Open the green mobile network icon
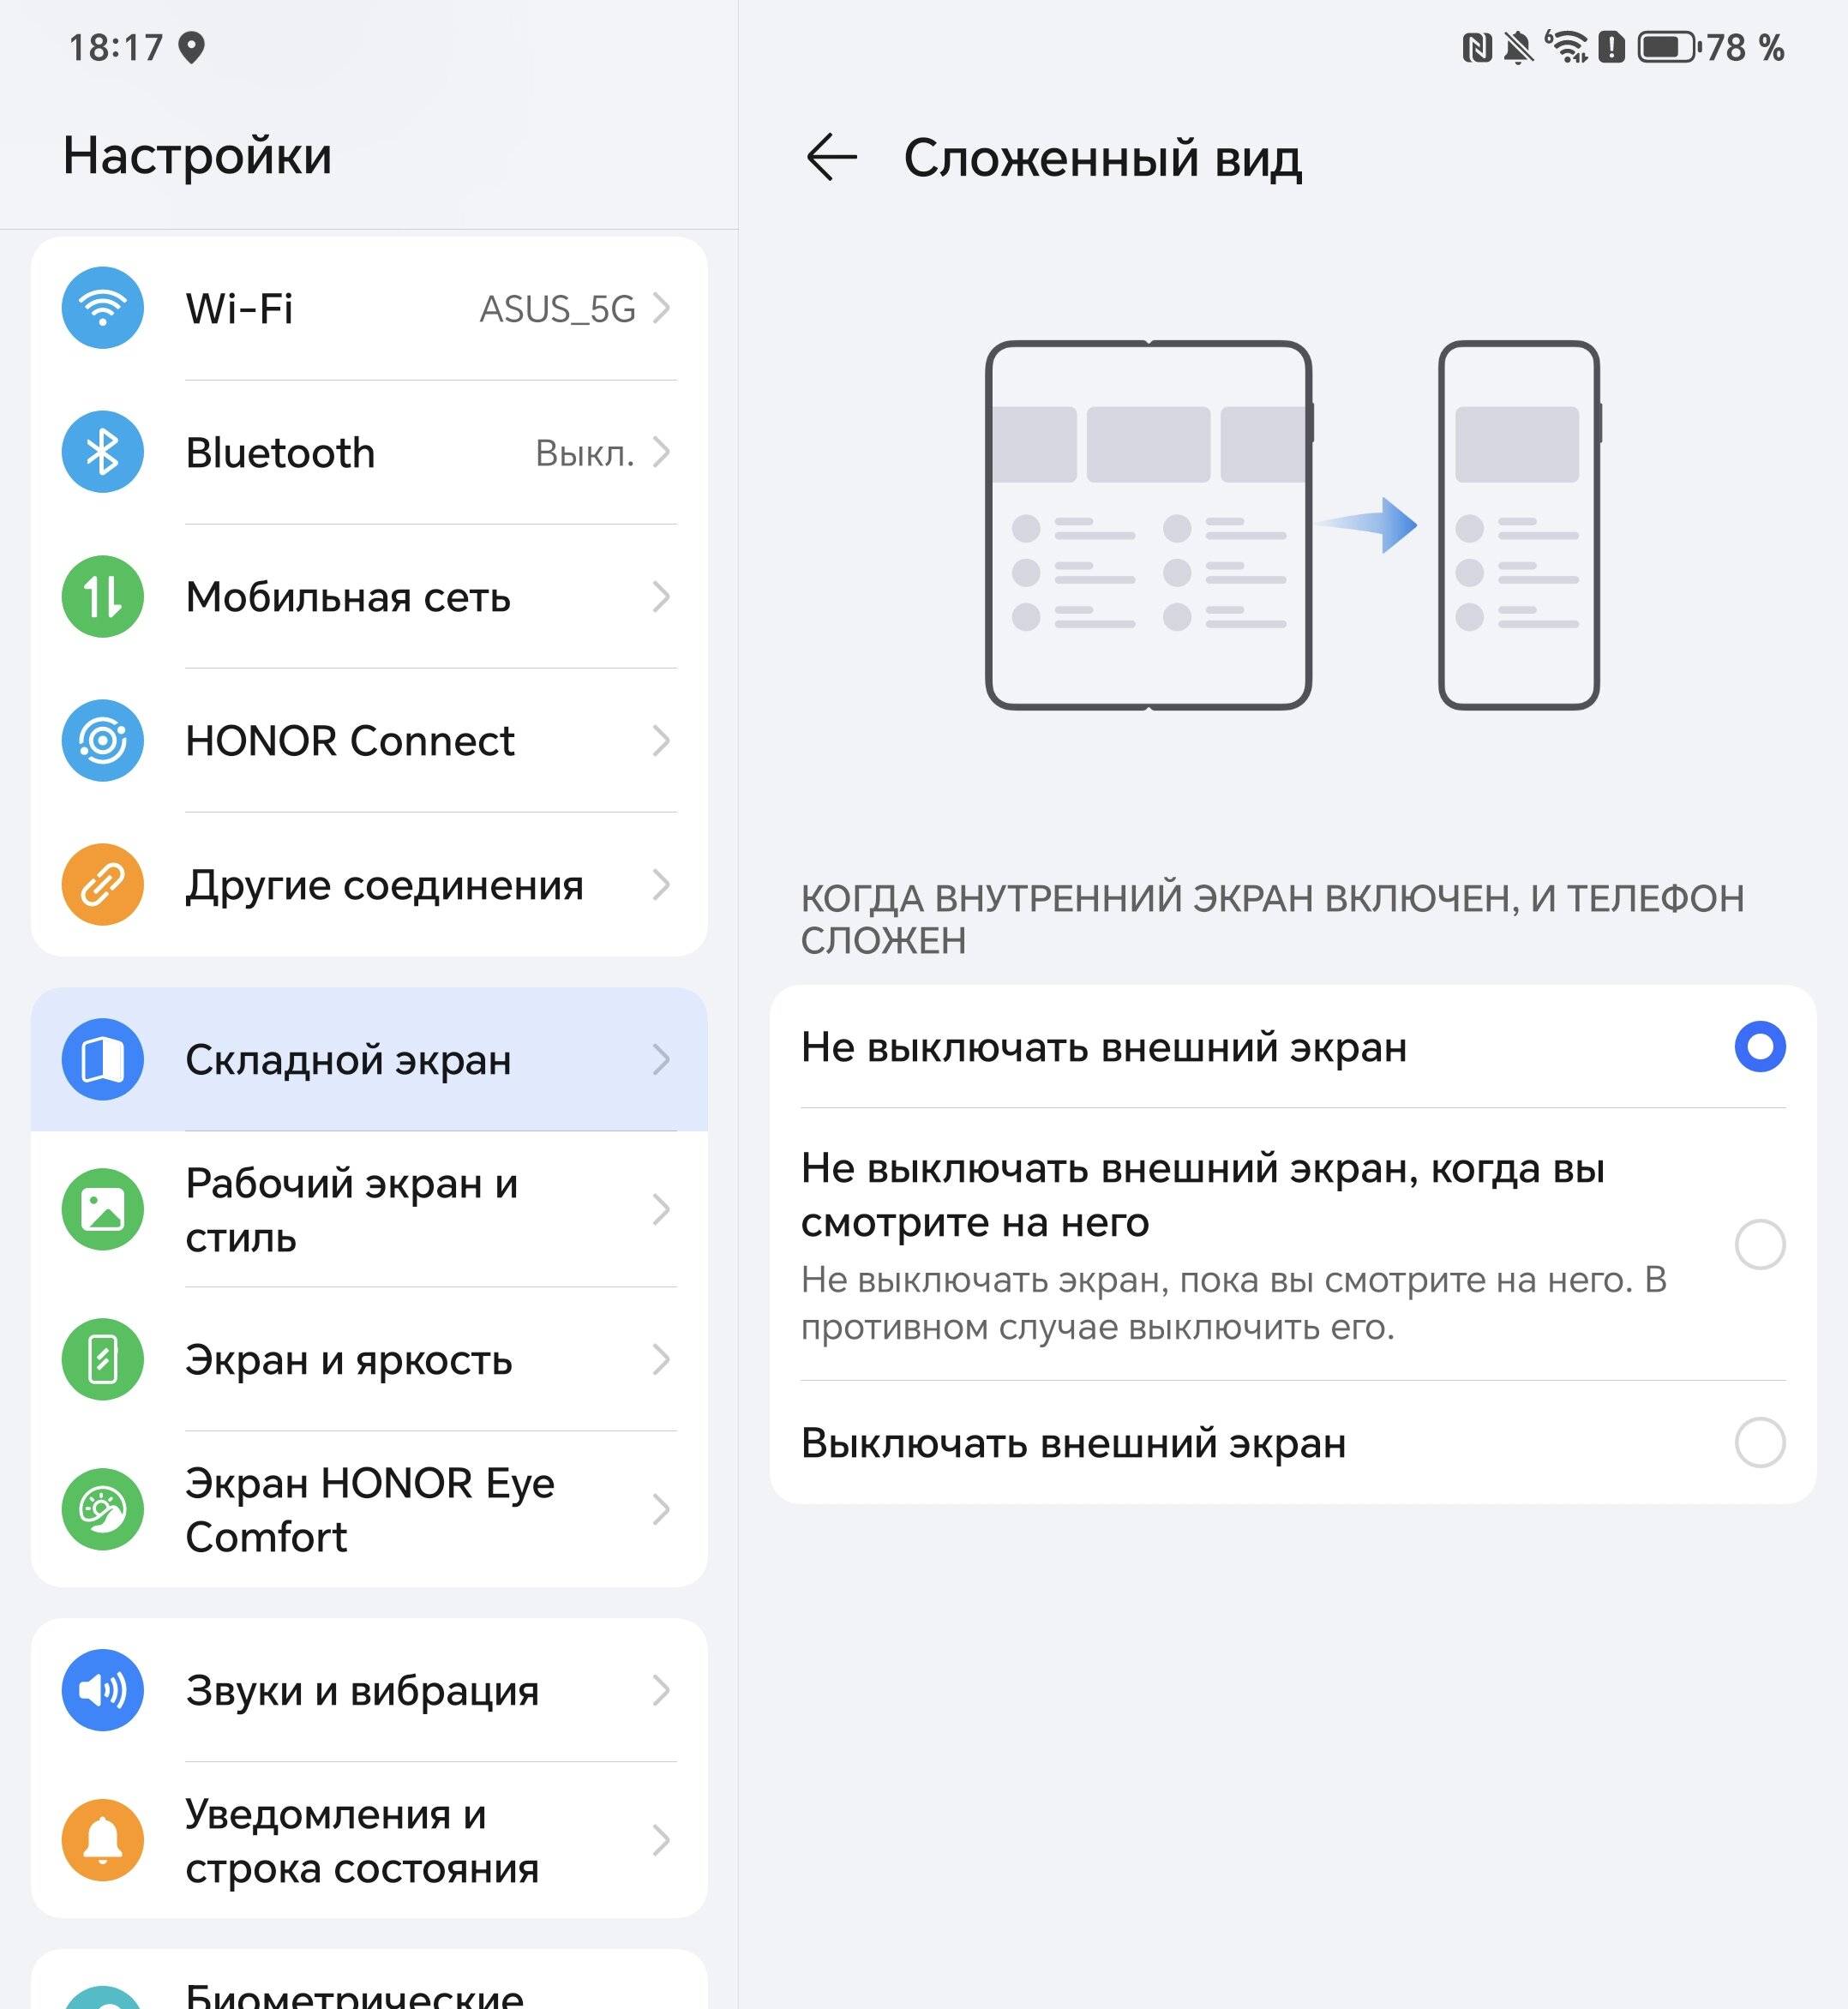The width and height of the screenshot is (1848, 2009). pyautogui.click(x=103, y=597)
